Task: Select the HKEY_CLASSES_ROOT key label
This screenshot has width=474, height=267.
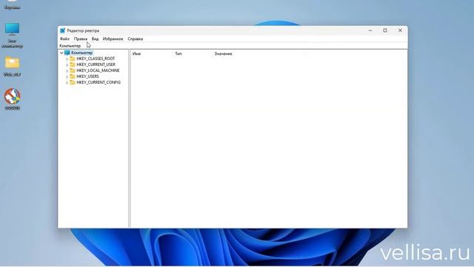Action: point(96,59)
